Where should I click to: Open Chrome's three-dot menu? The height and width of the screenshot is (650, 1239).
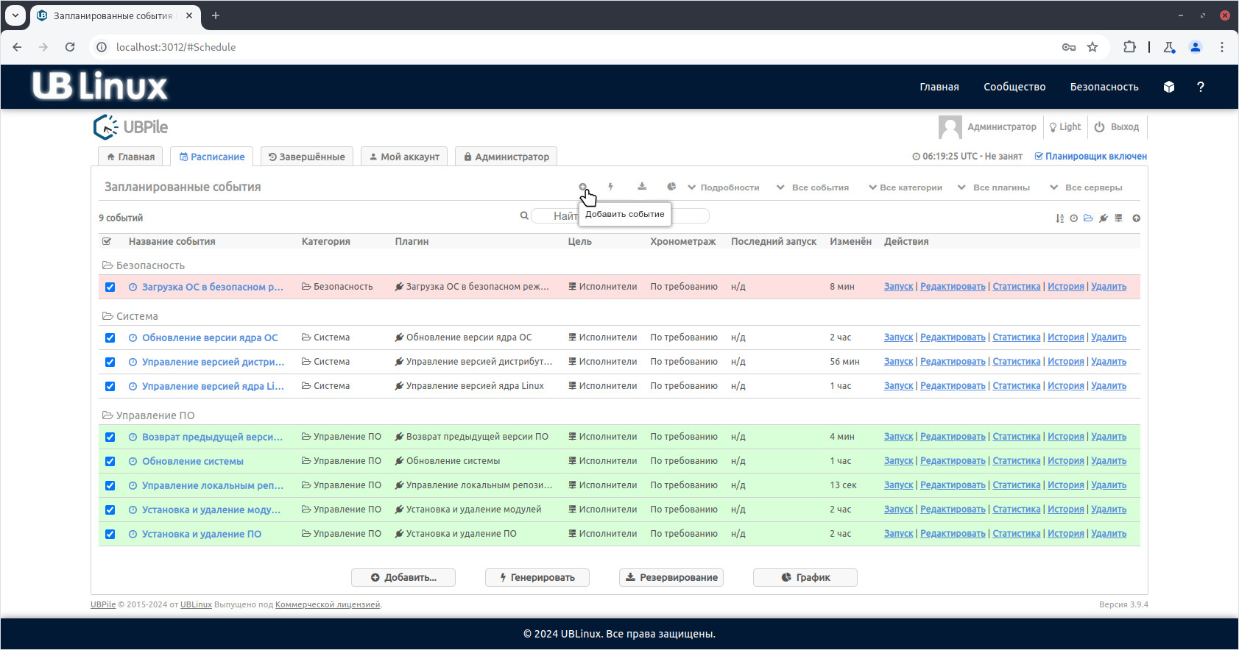1222,47
